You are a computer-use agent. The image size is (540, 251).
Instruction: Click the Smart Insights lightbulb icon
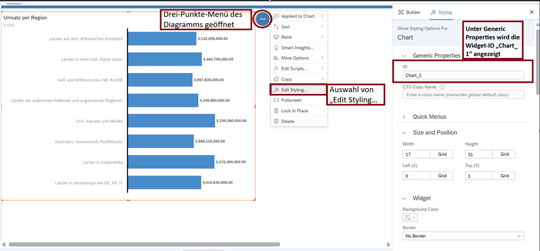(276, 48)
